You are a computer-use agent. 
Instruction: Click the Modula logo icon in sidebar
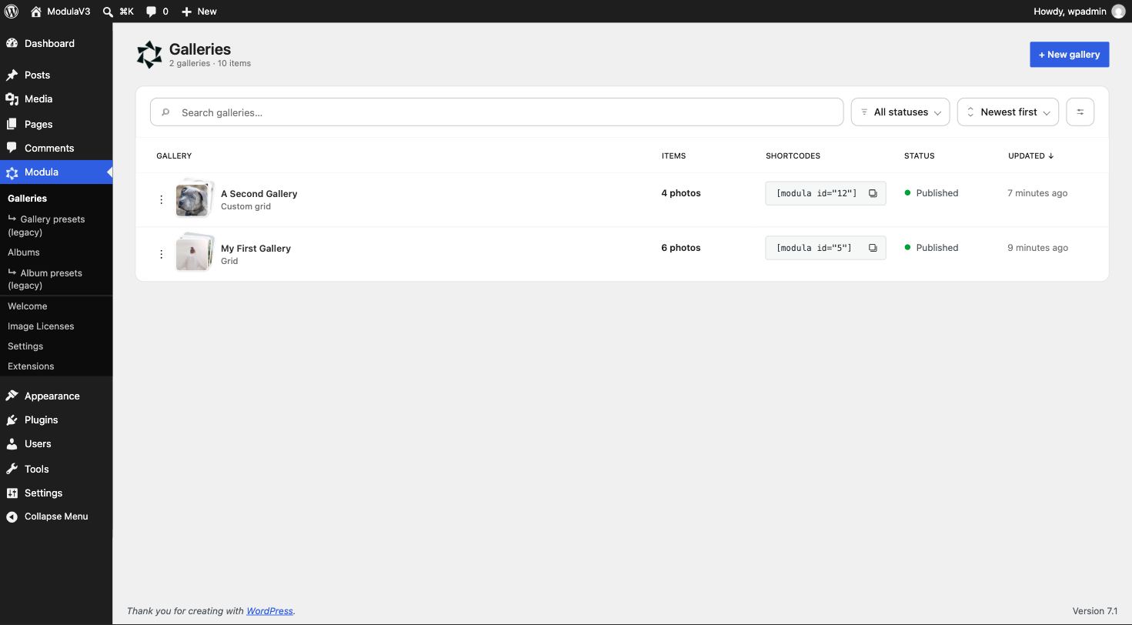pyautogui.click(x=12, y=172)
